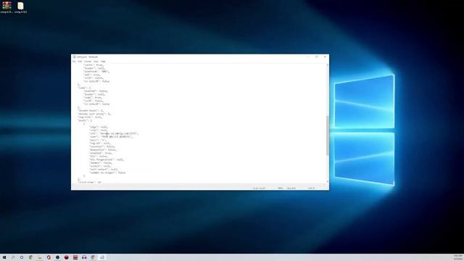464x261 pixels.
Task: Close the Notepad window
Action: point(325,57)
